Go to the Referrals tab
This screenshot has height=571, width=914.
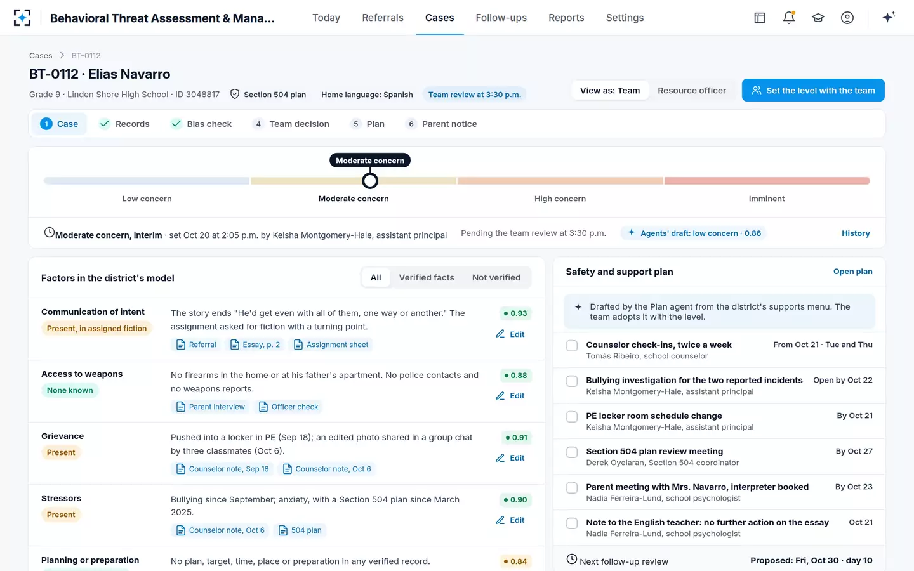click(383, 18)
